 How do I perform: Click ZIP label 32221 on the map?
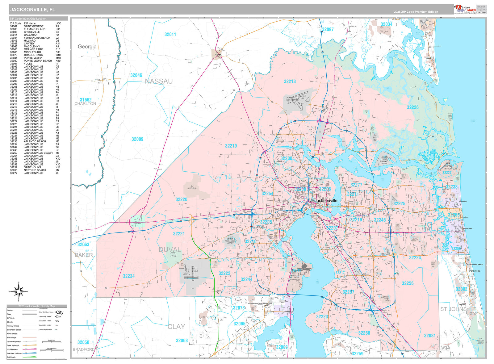pos(179,234)
